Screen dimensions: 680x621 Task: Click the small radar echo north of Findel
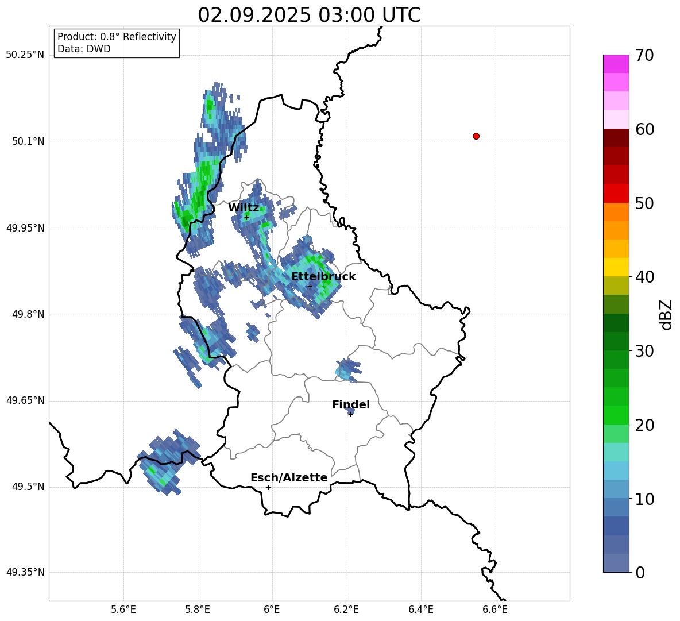click(x=347, y=370)
